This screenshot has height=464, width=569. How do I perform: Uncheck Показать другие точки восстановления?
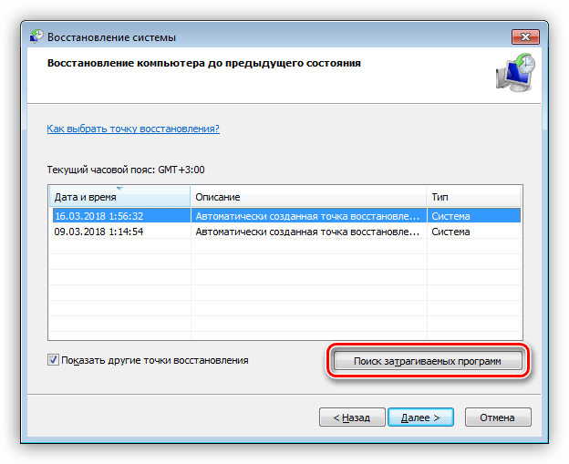tap(53, 360)
